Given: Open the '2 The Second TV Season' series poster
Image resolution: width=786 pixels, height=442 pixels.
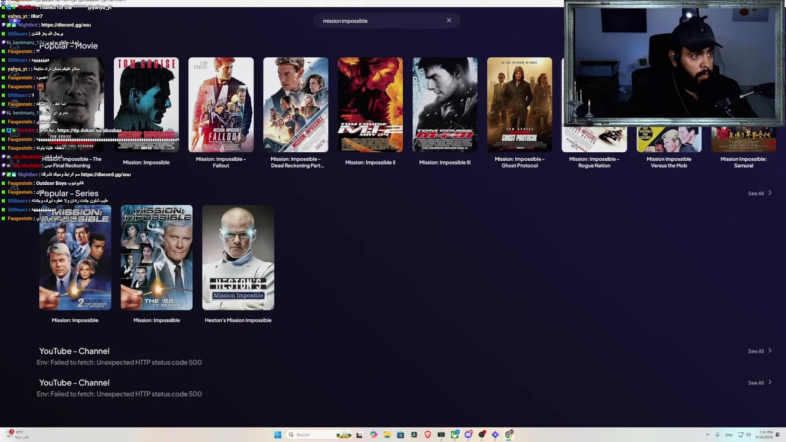Looking at the screenshot, I should pos(75,258).
